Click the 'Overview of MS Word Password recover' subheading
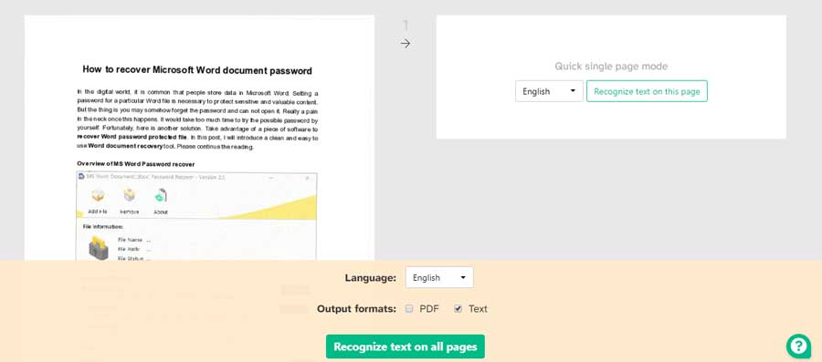Screen dimensions: 822x362 (136, 164)
